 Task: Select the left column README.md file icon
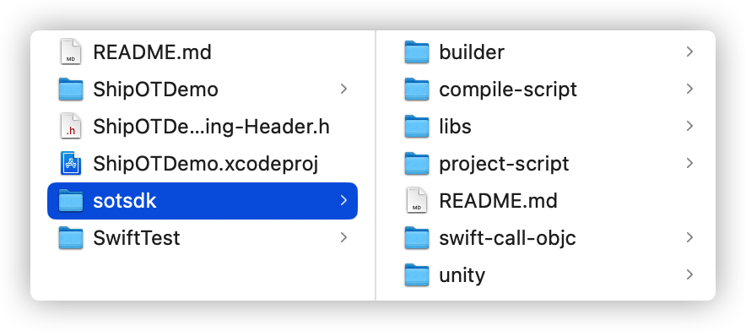pos(71,52)
